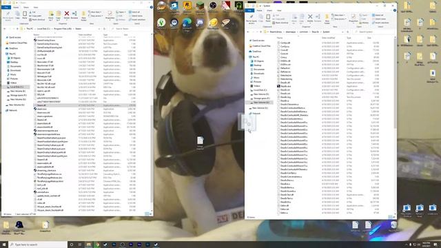Create a New folder in the System window
441x248 pixels.
(x=327, y=19)
